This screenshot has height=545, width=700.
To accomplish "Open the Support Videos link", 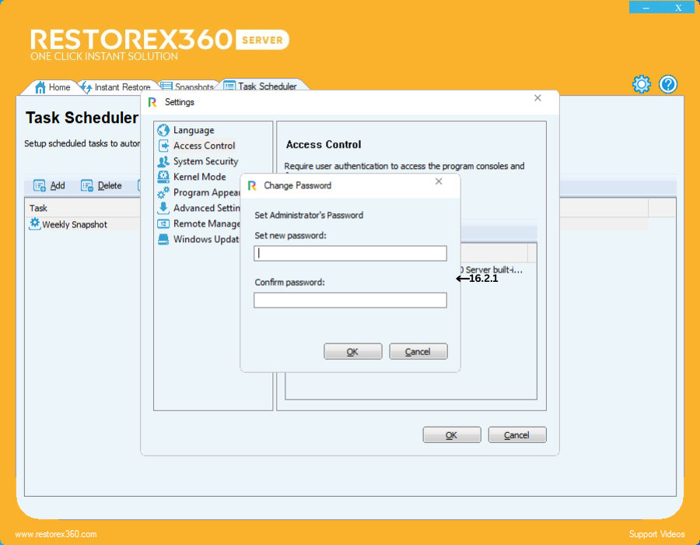I will 656,534.
